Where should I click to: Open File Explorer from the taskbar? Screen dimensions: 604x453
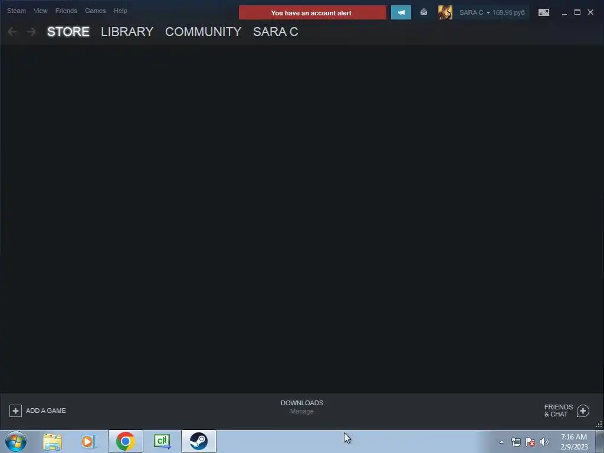[x=52, y=441]
